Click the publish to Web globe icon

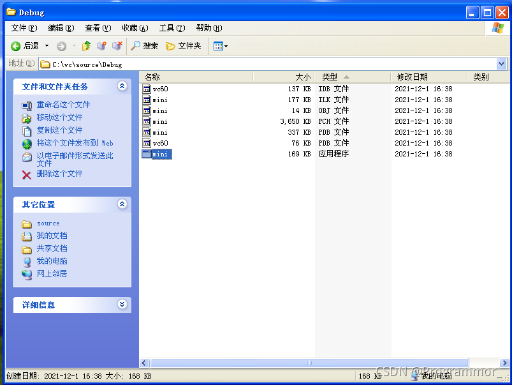click(27, 144)
